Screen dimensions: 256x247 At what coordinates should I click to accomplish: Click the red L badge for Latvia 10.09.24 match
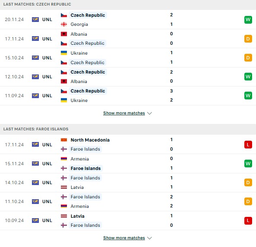[x=248, y=220]
